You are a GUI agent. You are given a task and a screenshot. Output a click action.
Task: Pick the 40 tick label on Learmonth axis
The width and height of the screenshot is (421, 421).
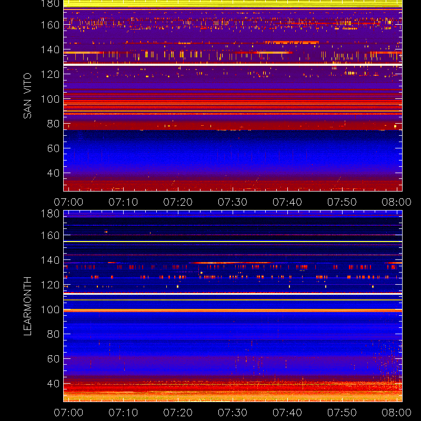[x=53, y=384]
